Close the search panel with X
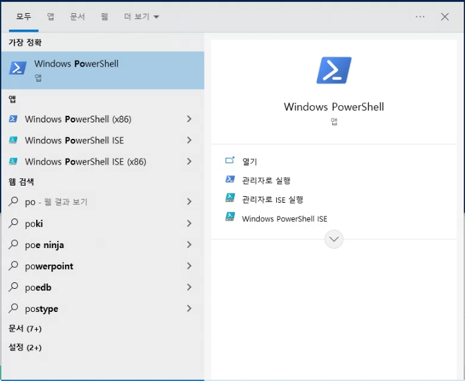Viewport: 465px width, 381px height. (445, 16)
